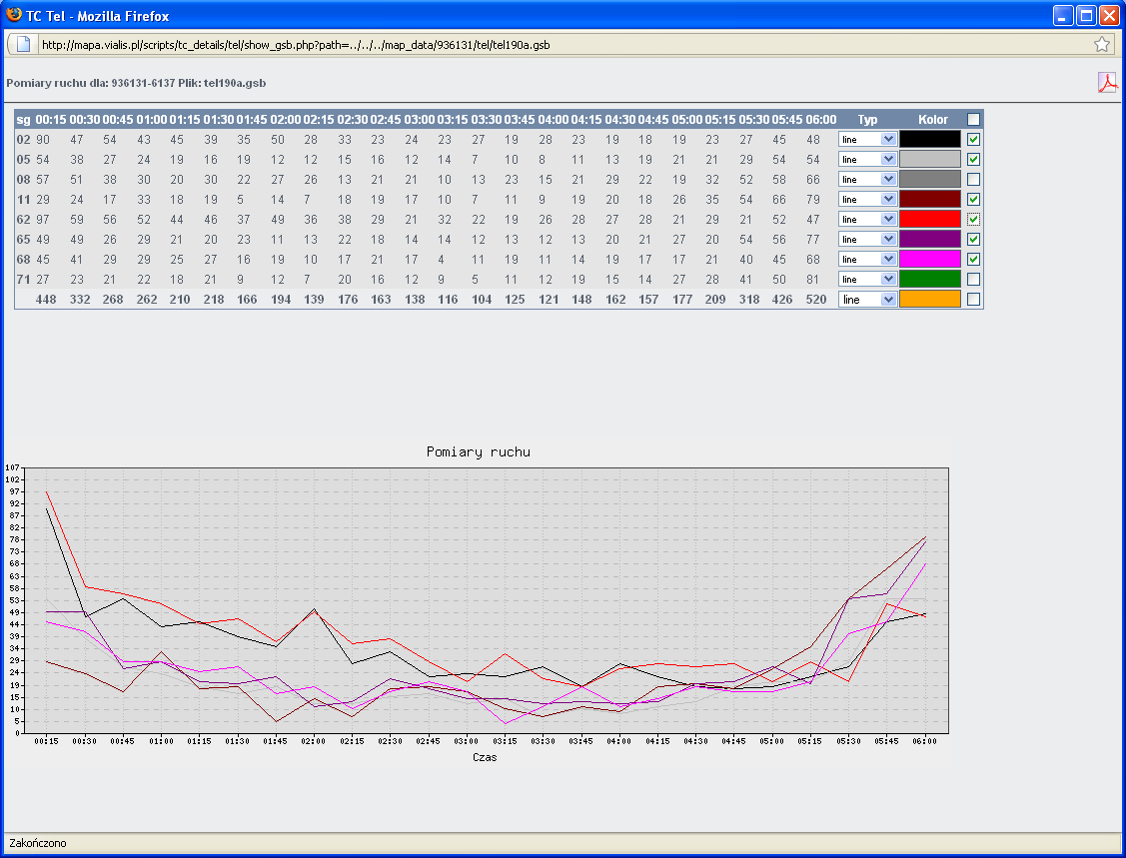Click the 'Czas' axis label

[x=485, y=757]
